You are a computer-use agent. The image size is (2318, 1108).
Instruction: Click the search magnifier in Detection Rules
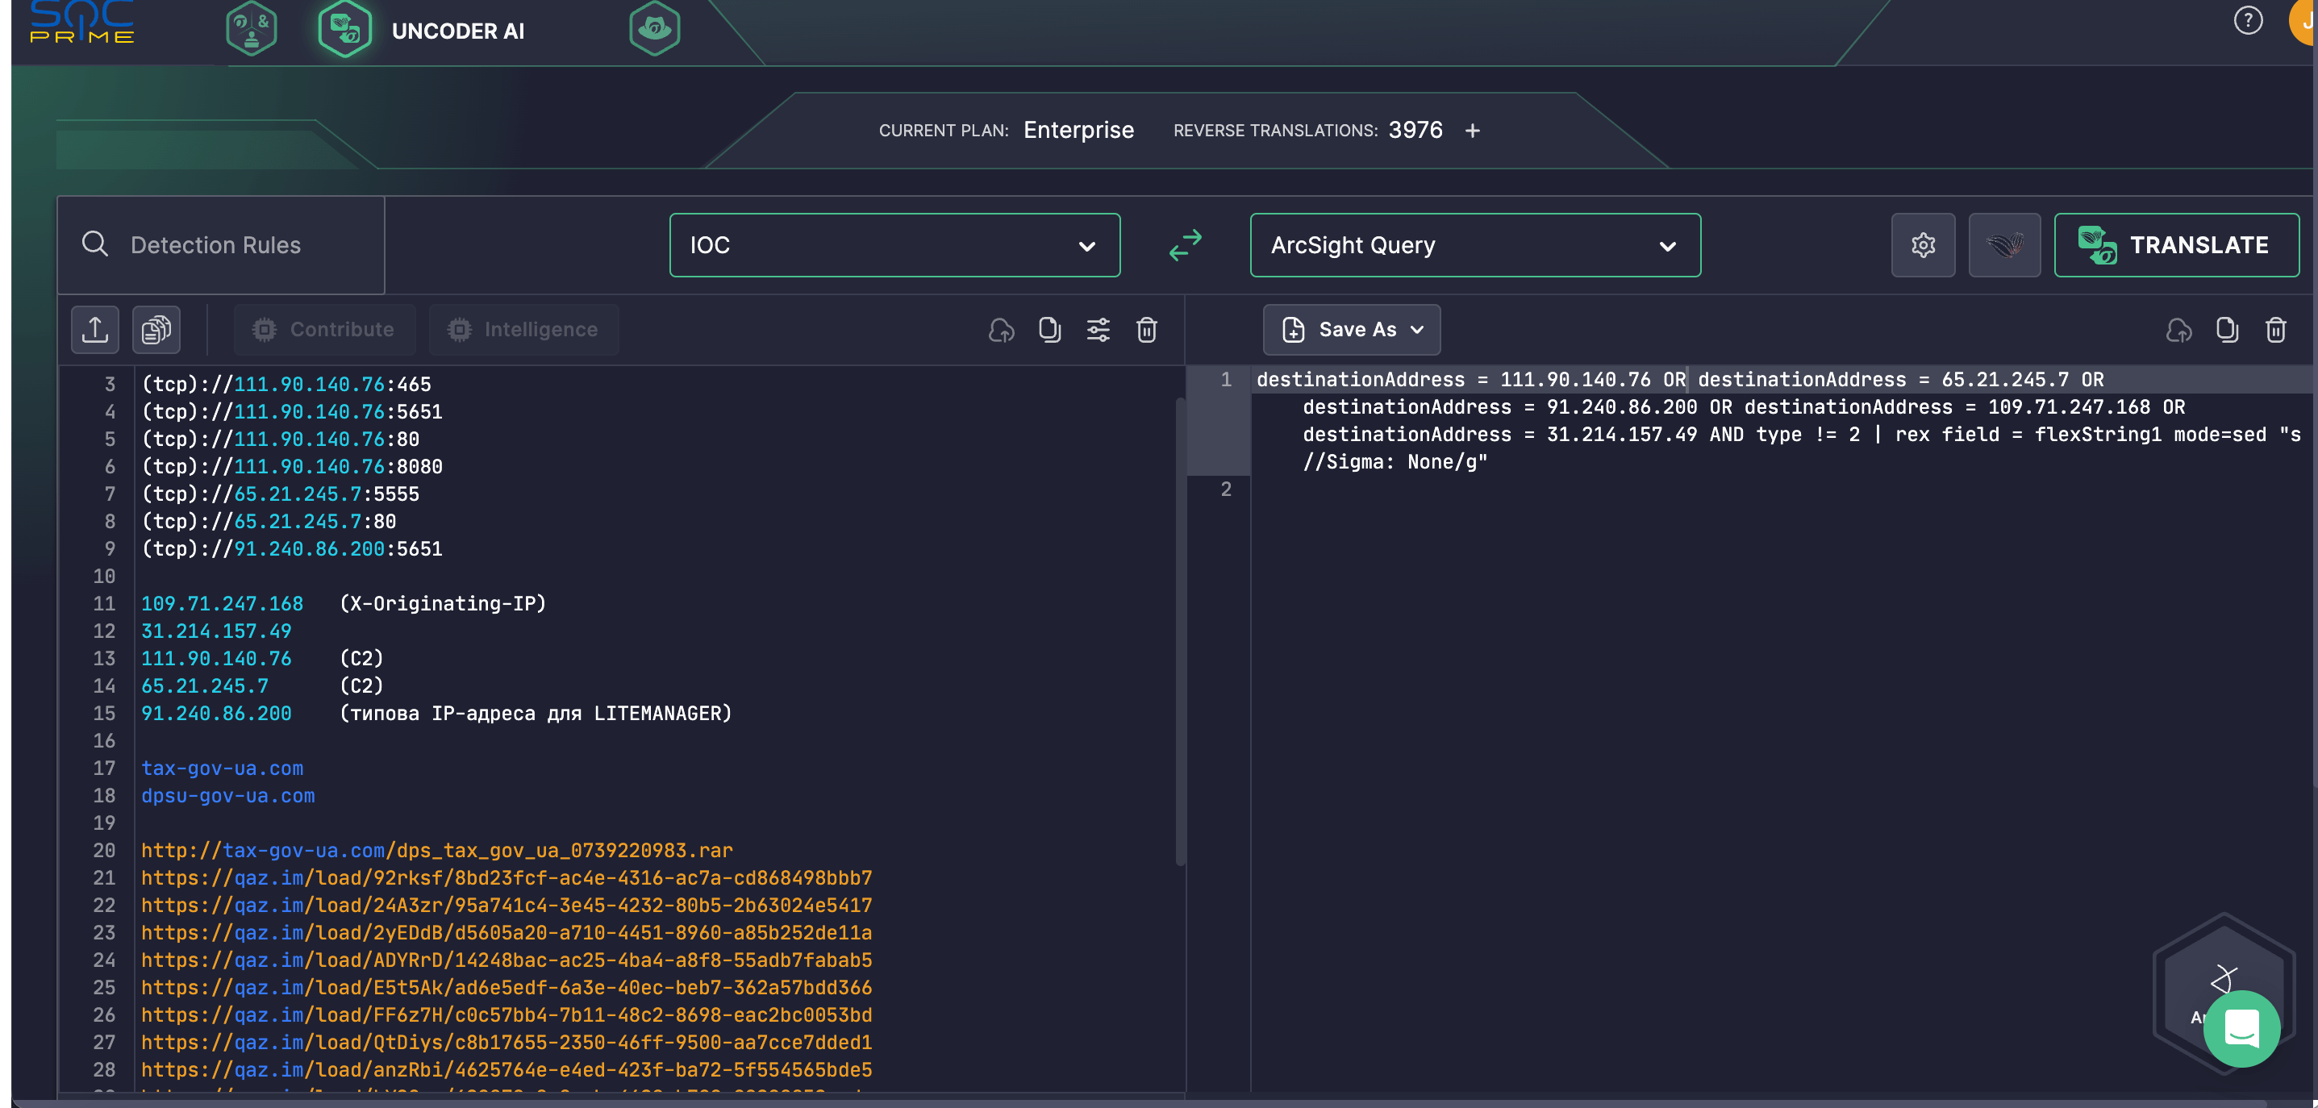click(x=94, y=244)
